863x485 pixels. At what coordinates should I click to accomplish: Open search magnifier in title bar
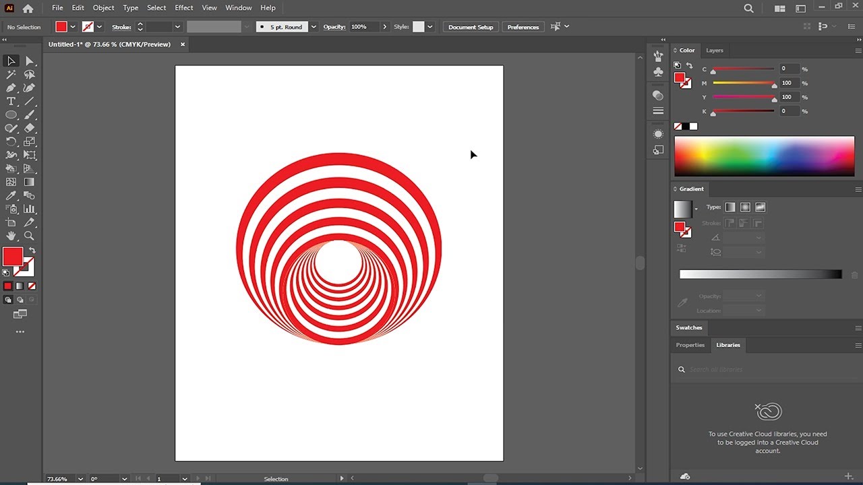pyautogui.click(x=748, y=9)
